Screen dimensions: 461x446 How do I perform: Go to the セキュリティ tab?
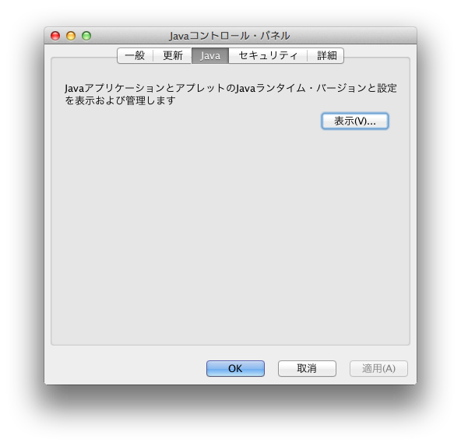(x=268, y=55)
